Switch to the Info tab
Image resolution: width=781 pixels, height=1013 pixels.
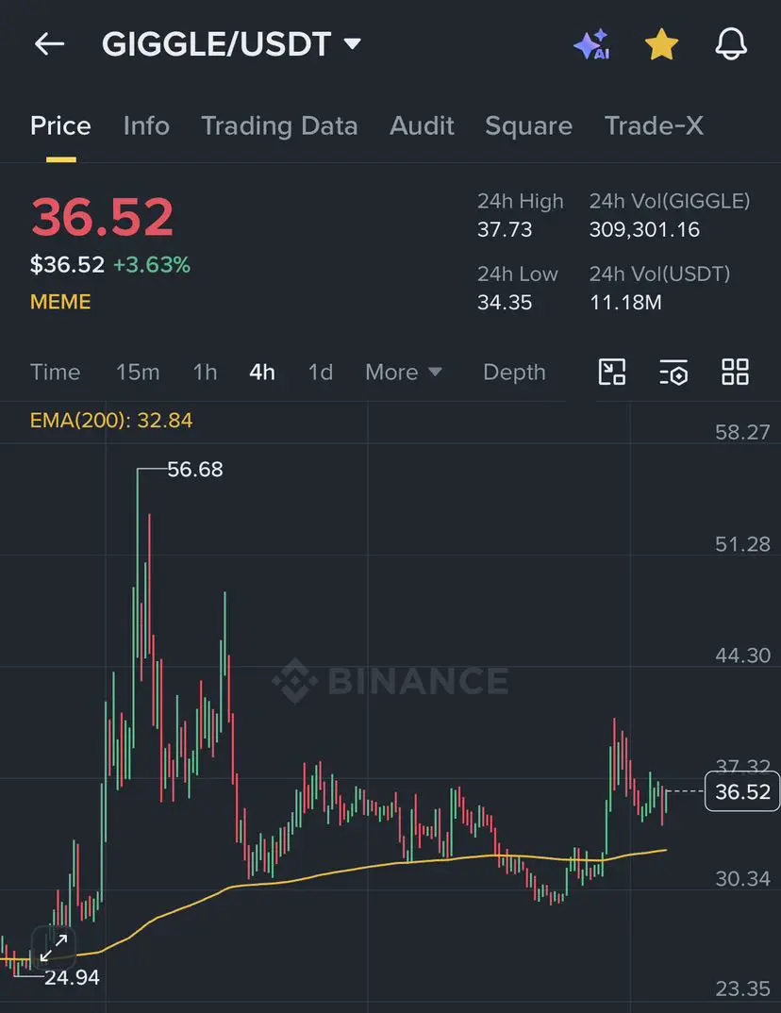coord(146,126)
